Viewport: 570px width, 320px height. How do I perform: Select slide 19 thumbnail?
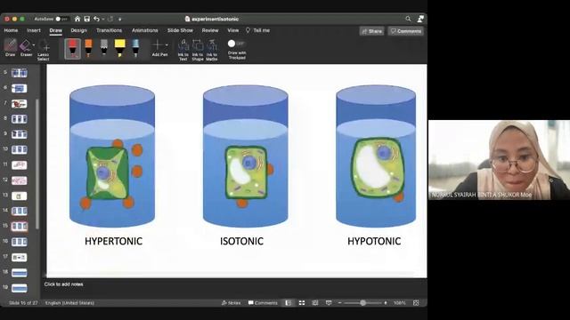coord(20,288)
